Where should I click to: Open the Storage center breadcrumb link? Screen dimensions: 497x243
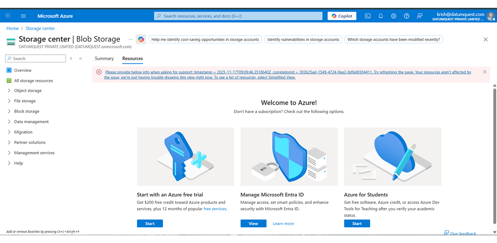(x=40, y=28)
